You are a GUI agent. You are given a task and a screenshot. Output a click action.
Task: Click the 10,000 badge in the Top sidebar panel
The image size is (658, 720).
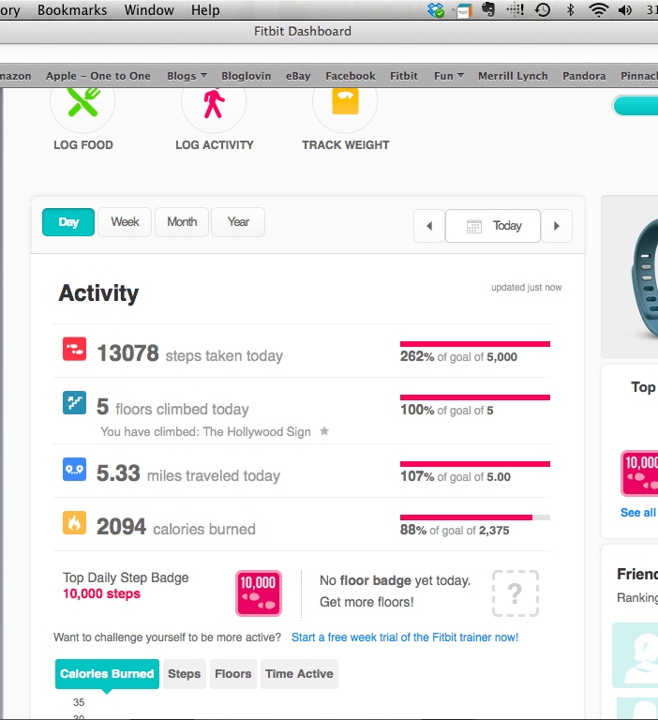point(639,472)
